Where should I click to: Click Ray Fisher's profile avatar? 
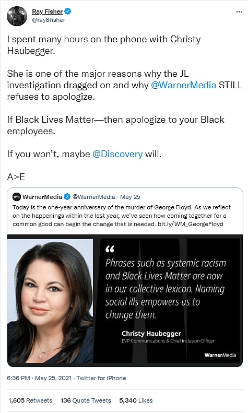[17, 16]
